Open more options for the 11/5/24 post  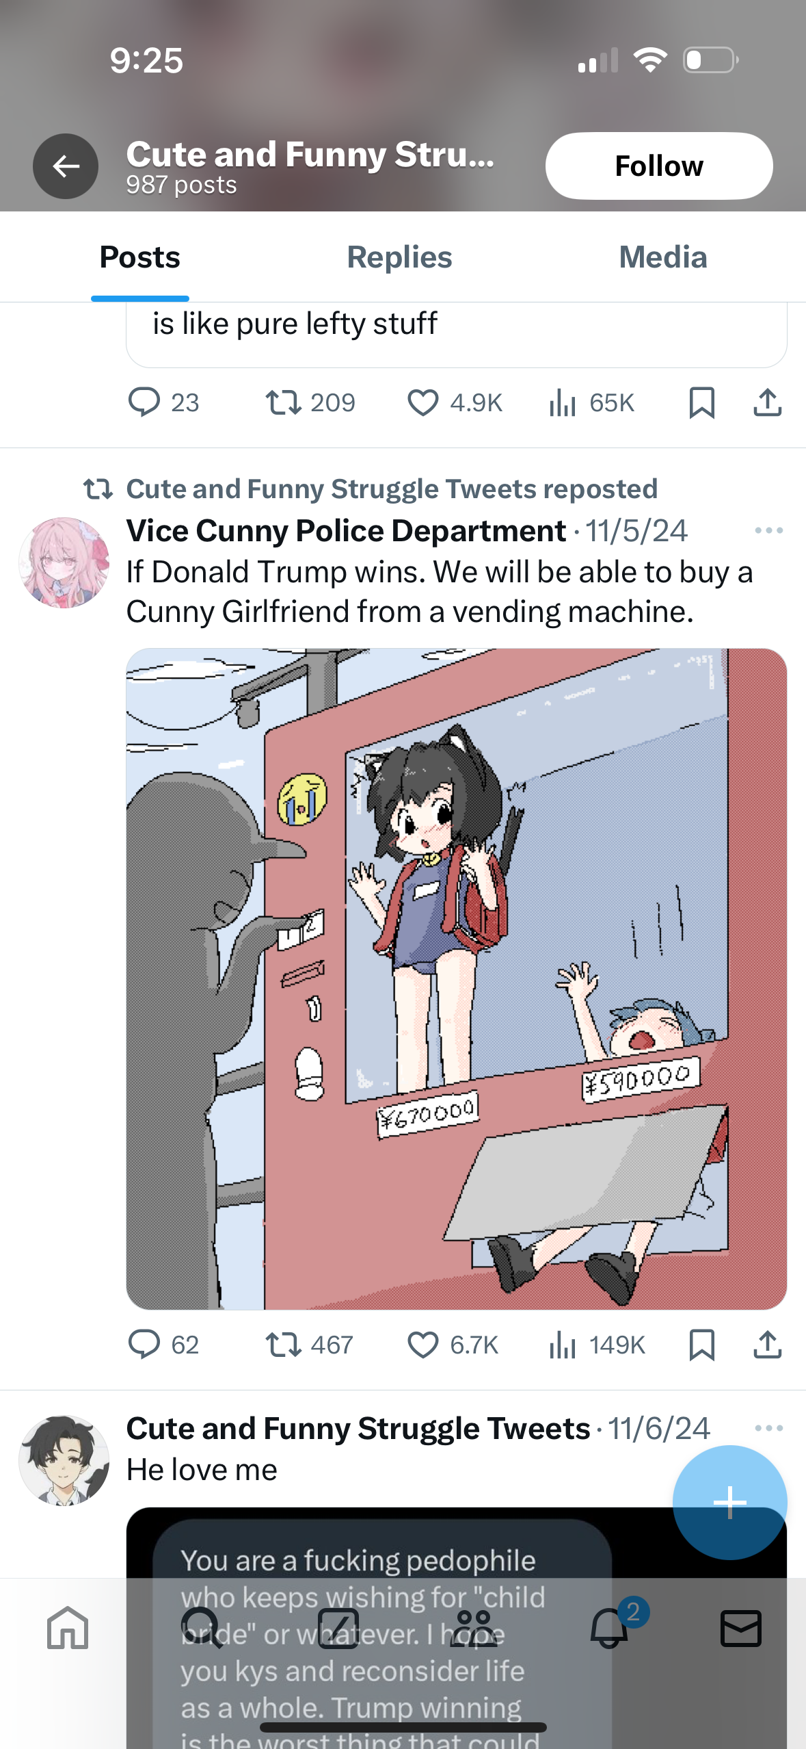(x=768, y=530)
